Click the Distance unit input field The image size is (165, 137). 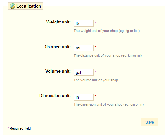coord(84,48)
